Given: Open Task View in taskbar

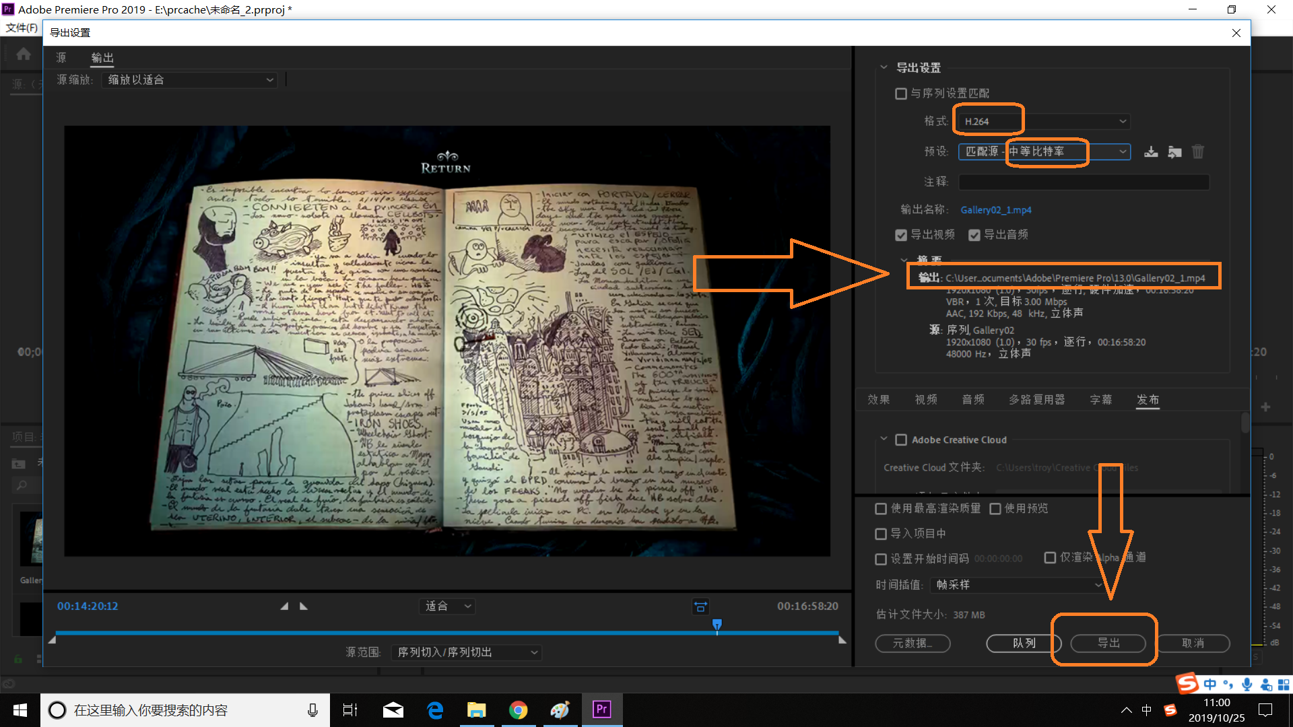Looking at the screenshot, I should pos(350,710).
